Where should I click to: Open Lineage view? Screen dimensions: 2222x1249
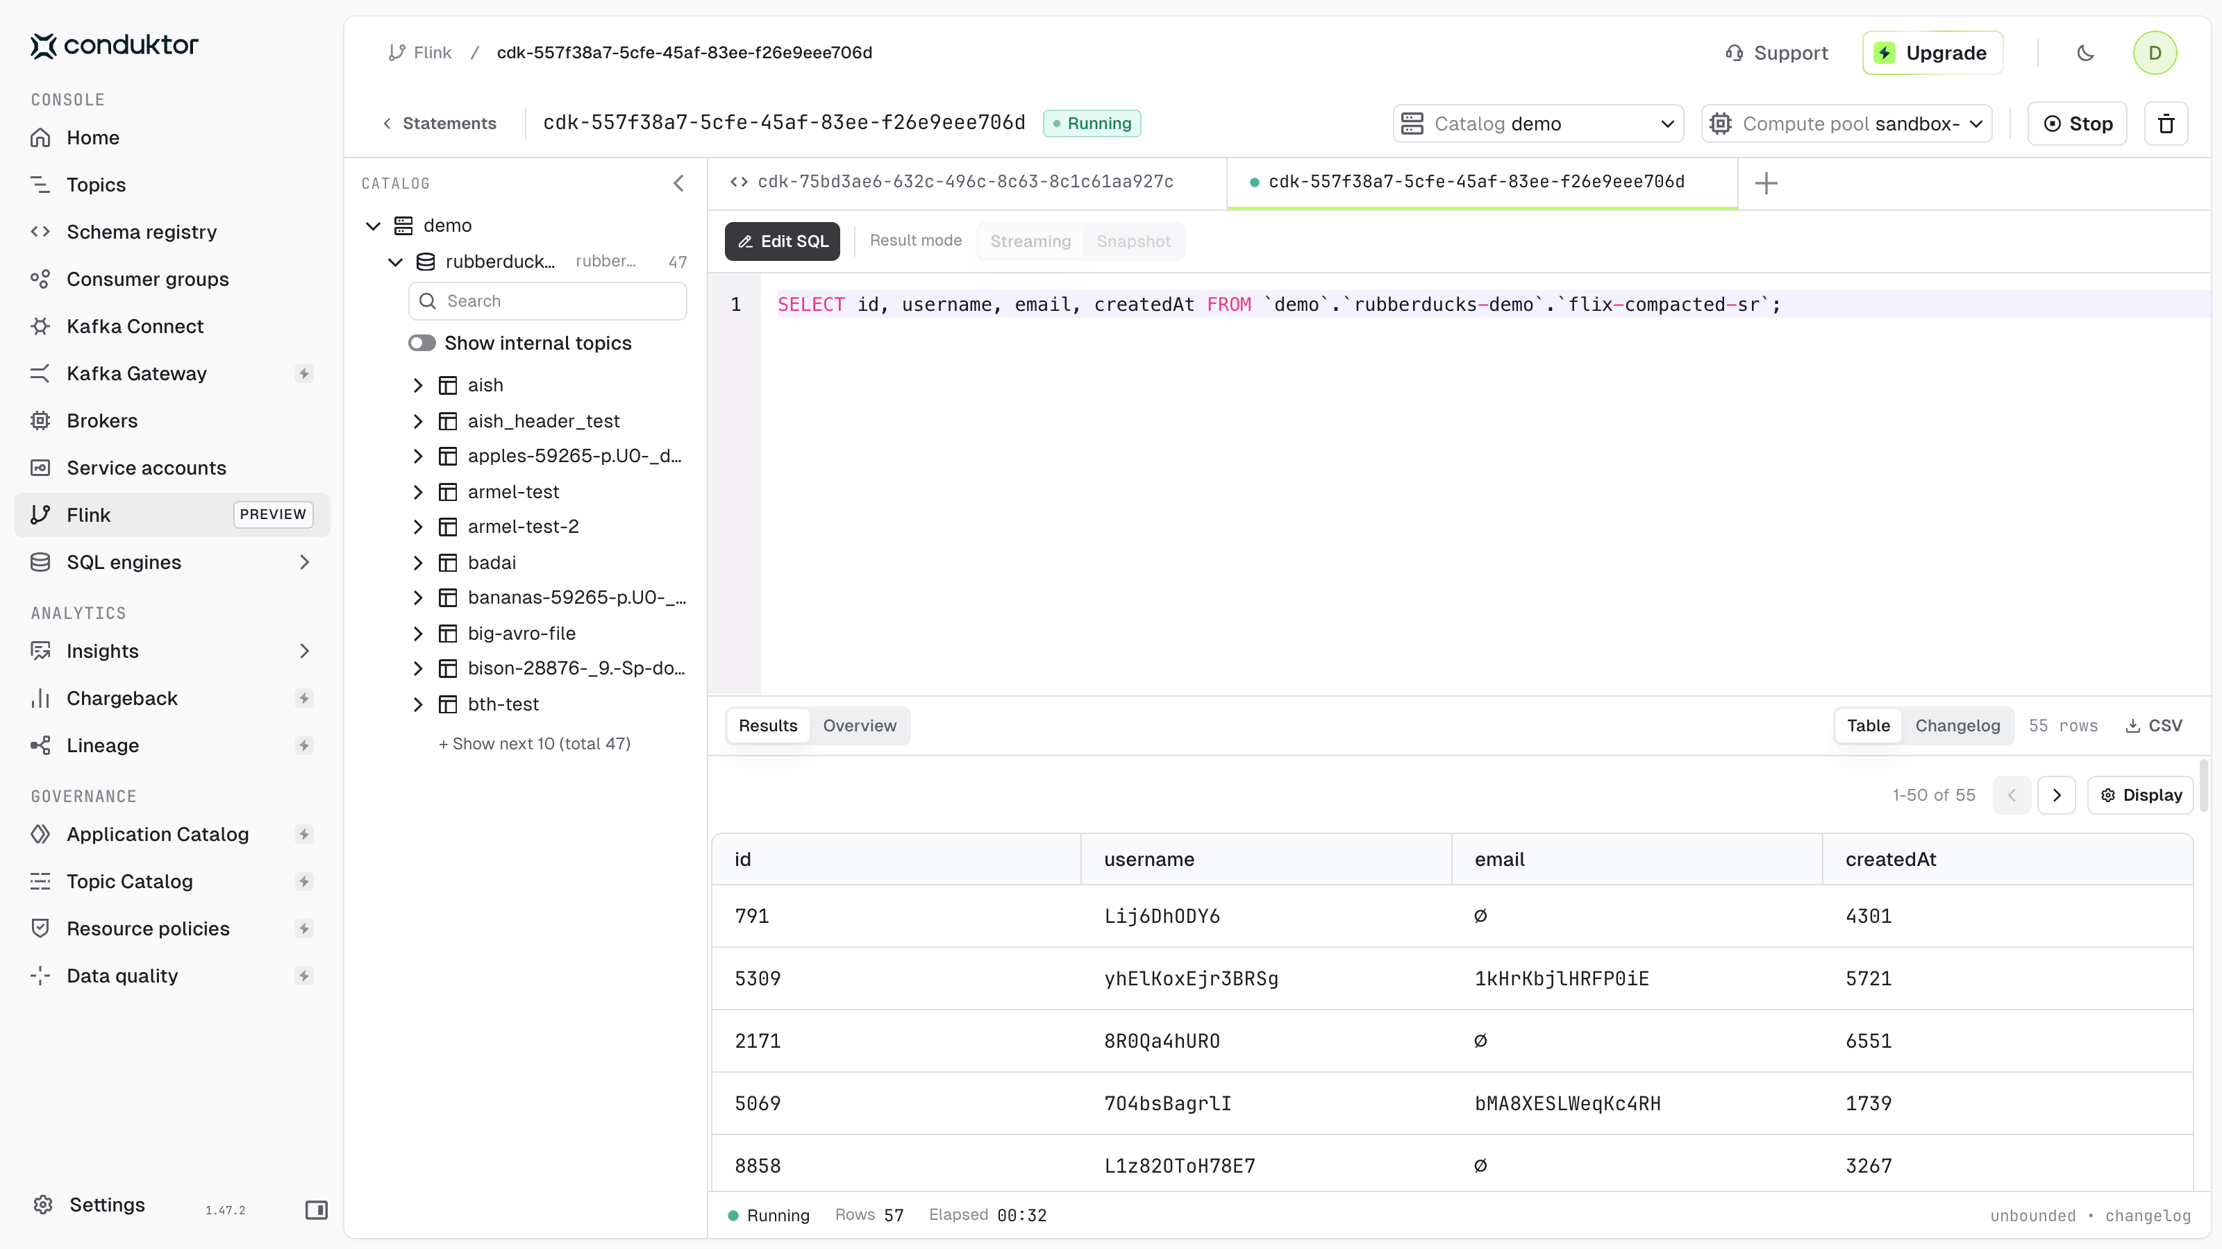(x=103, y=746)
